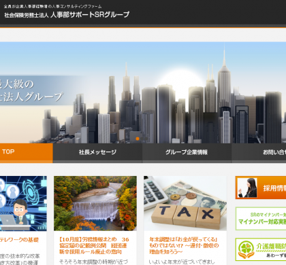Image resolution: width=286 pixels, height=265 pixels.
Task: Click the 介護離職防止 clover banner
Action: (261, 249)
